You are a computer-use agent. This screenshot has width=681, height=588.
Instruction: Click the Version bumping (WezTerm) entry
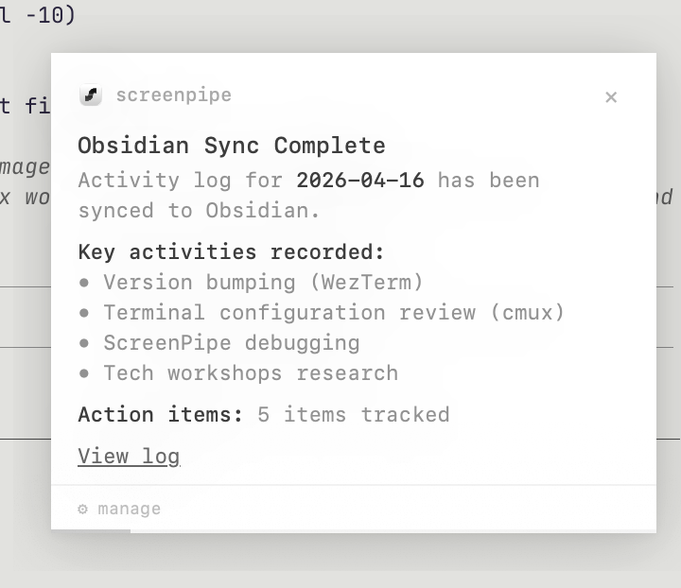click(263, 282)
